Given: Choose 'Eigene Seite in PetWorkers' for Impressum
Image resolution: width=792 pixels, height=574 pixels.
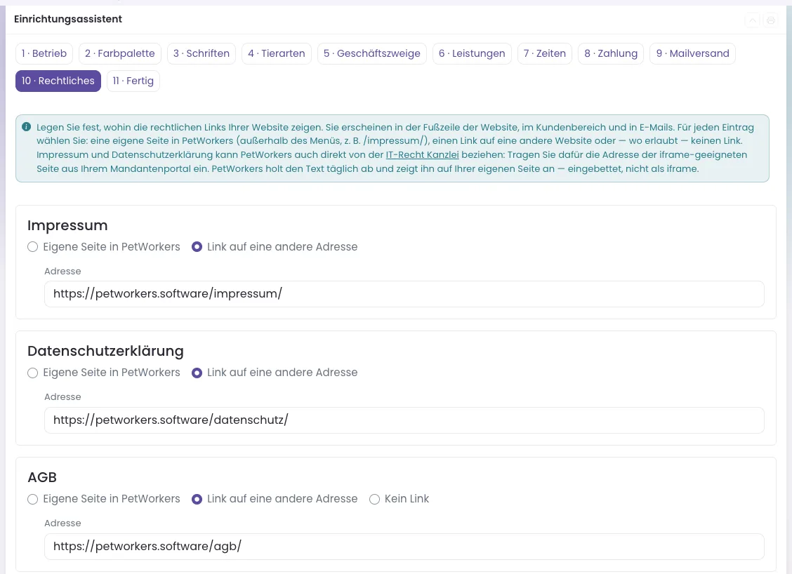Looking at the screenshot, I should click(x=33, y=247).
